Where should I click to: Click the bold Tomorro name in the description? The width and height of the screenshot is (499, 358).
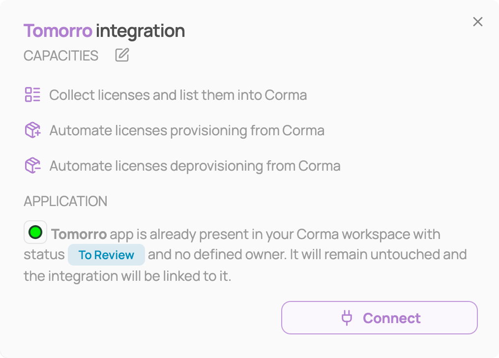coord(79,234)
